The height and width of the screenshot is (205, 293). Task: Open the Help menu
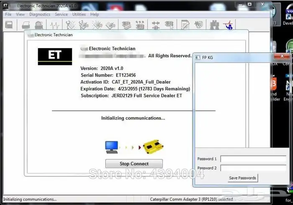[x=95, y=14]
